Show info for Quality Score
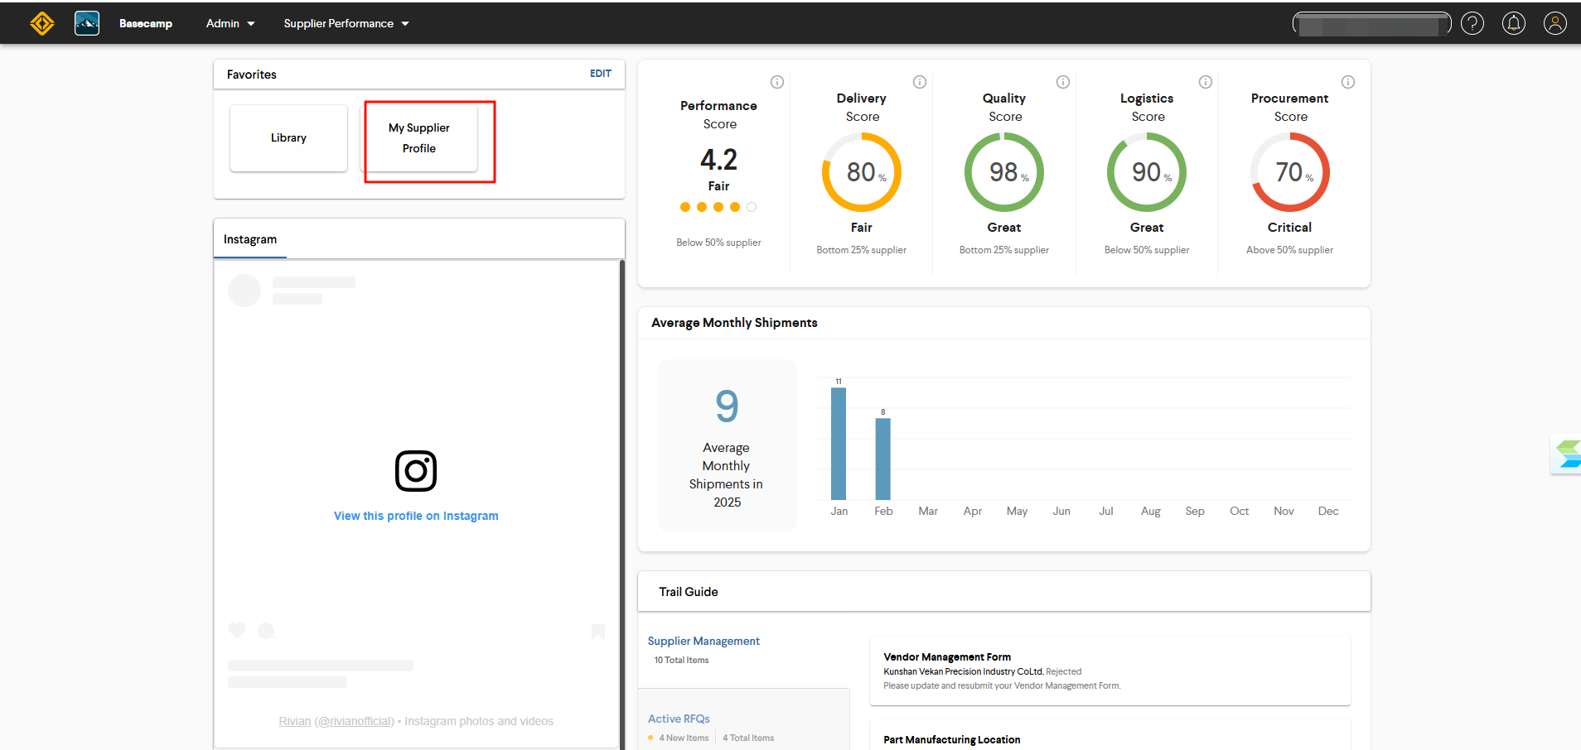The image size is (1581, 750). coord(1063,82)
